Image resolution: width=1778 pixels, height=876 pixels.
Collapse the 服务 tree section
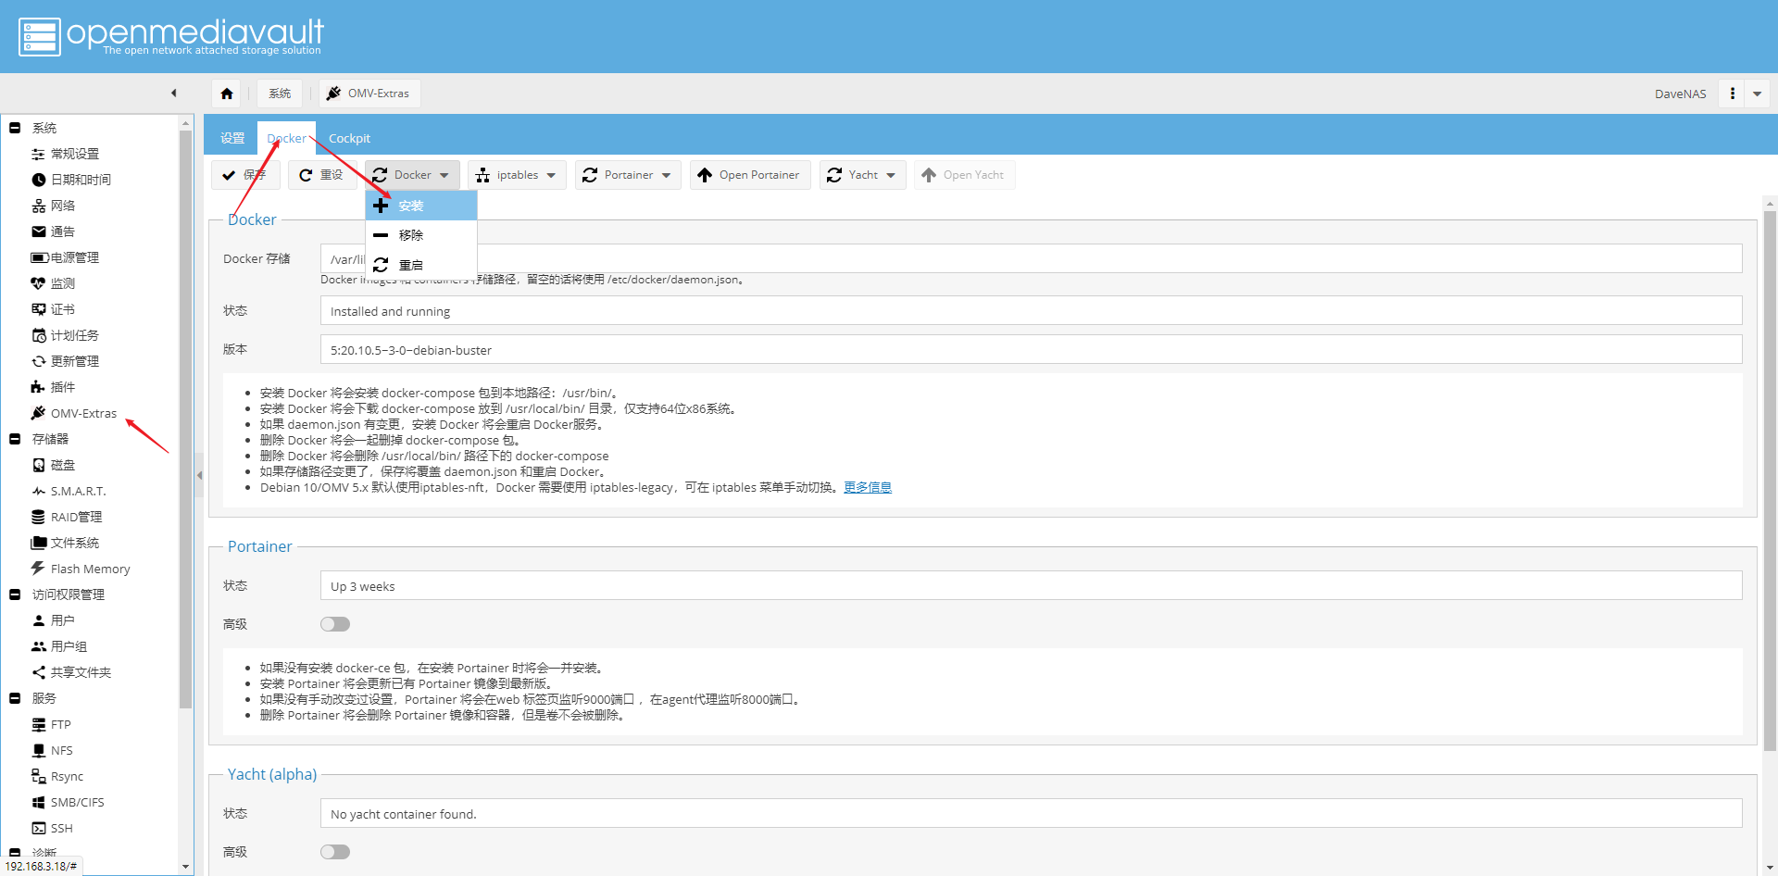coord(15,698)
